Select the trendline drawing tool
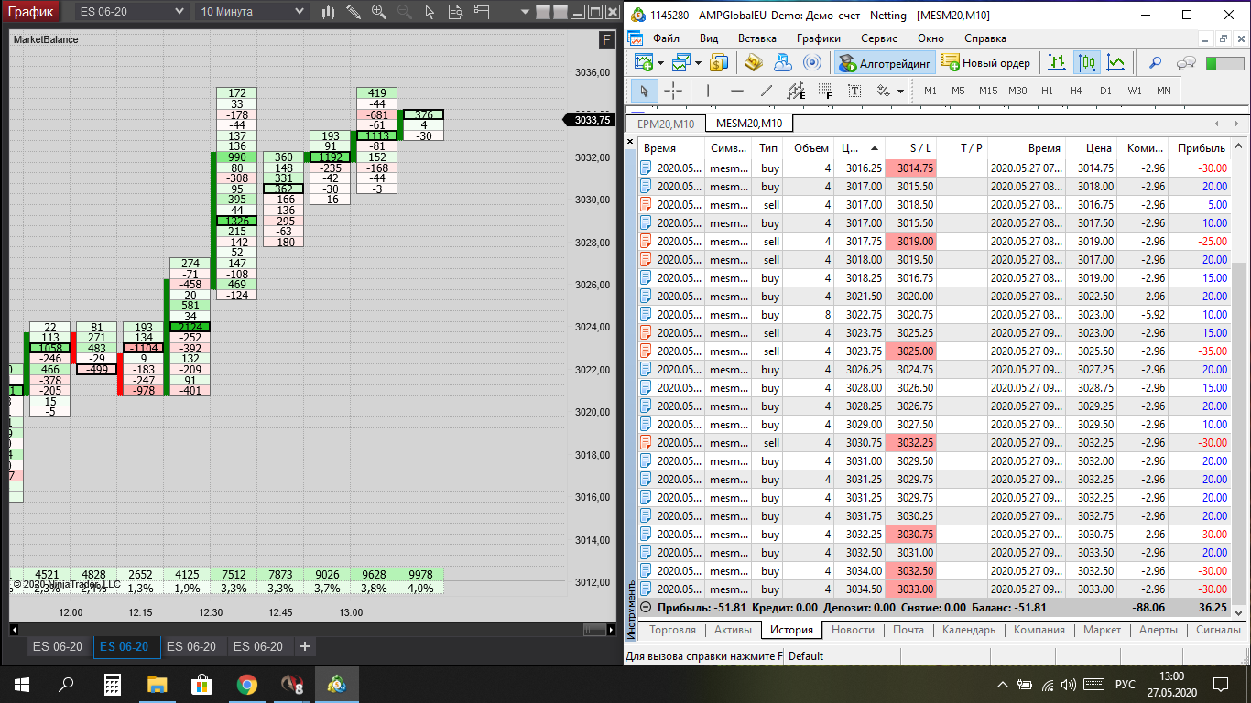The width and height of the screenshot is (1251, 703). [767, 91]
